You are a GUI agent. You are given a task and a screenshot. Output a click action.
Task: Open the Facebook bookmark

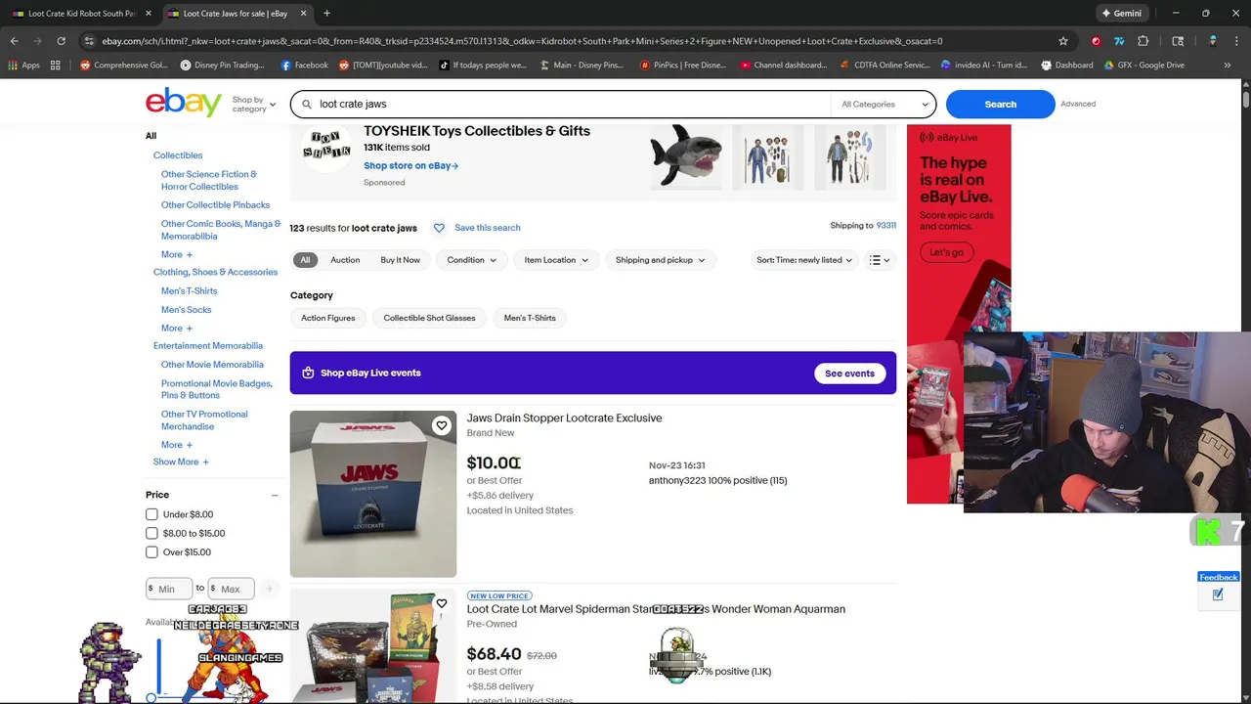pos(304,66)
